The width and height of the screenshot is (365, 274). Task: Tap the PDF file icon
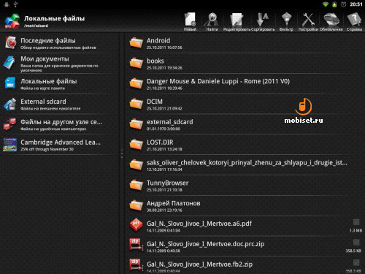(136, 225)
